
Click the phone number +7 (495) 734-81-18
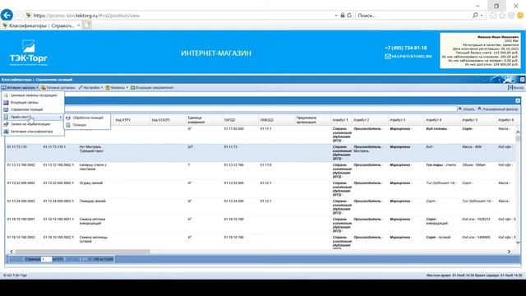coord(405,48)
